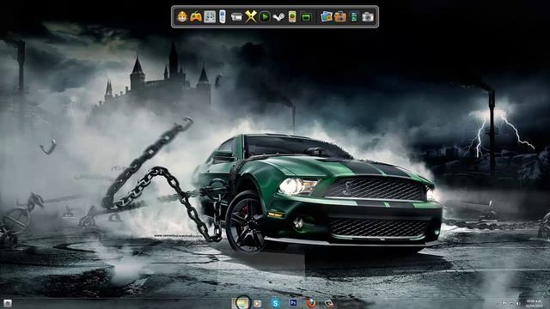Click the volume speaker tray icon

tap(518, 304)
